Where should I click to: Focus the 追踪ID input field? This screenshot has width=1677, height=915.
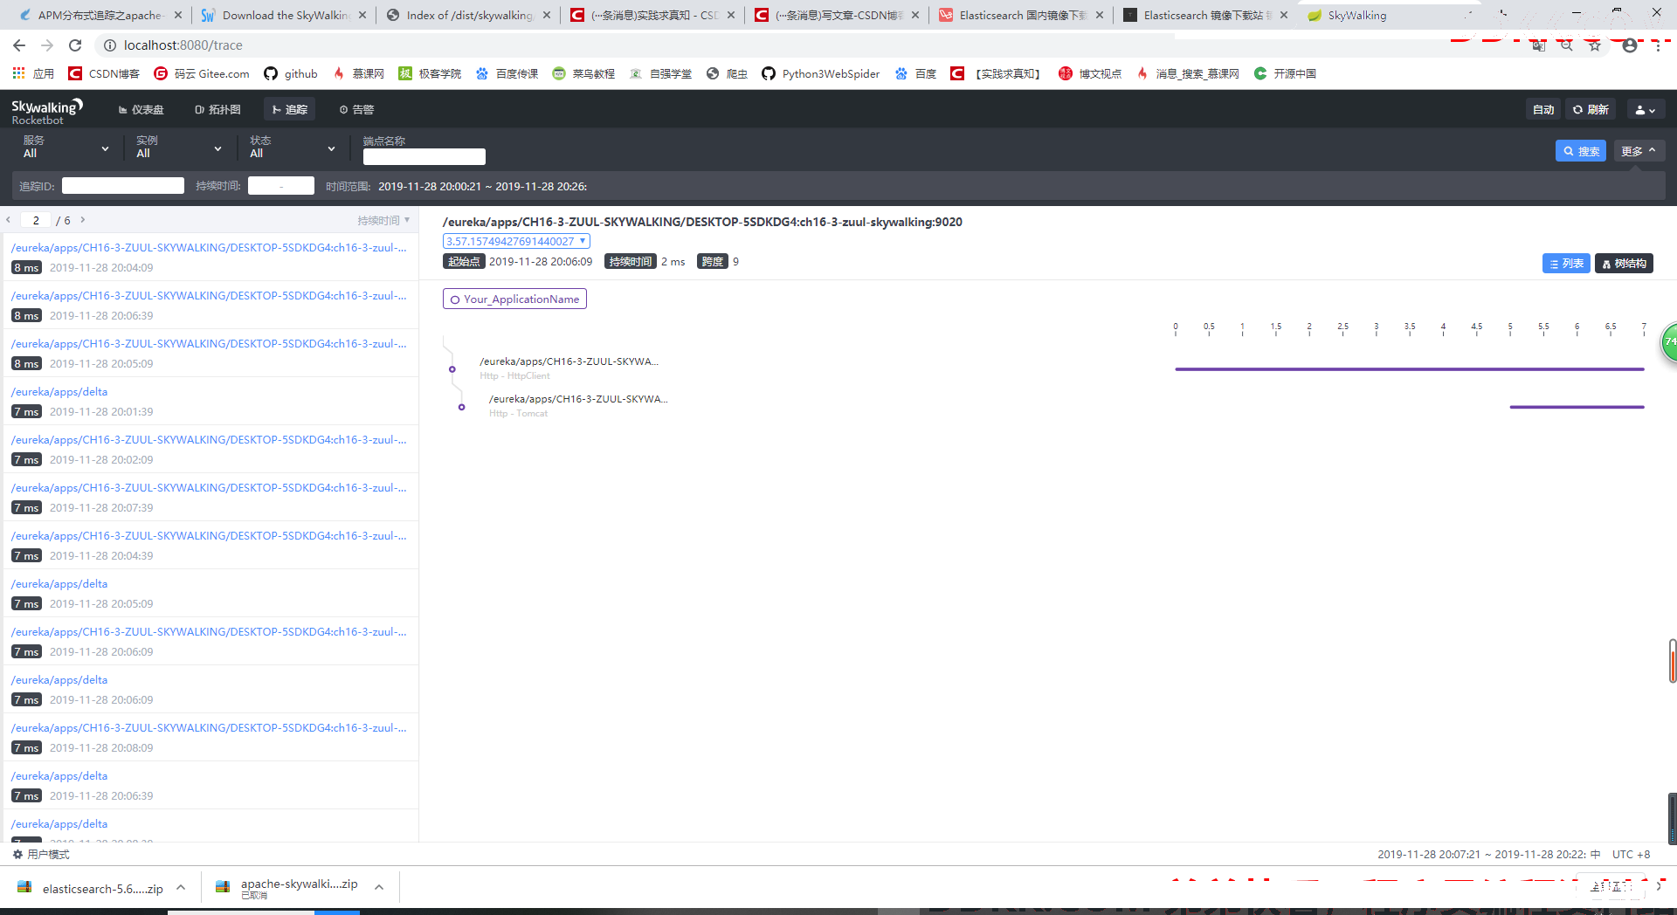click(x=123, y=186)
